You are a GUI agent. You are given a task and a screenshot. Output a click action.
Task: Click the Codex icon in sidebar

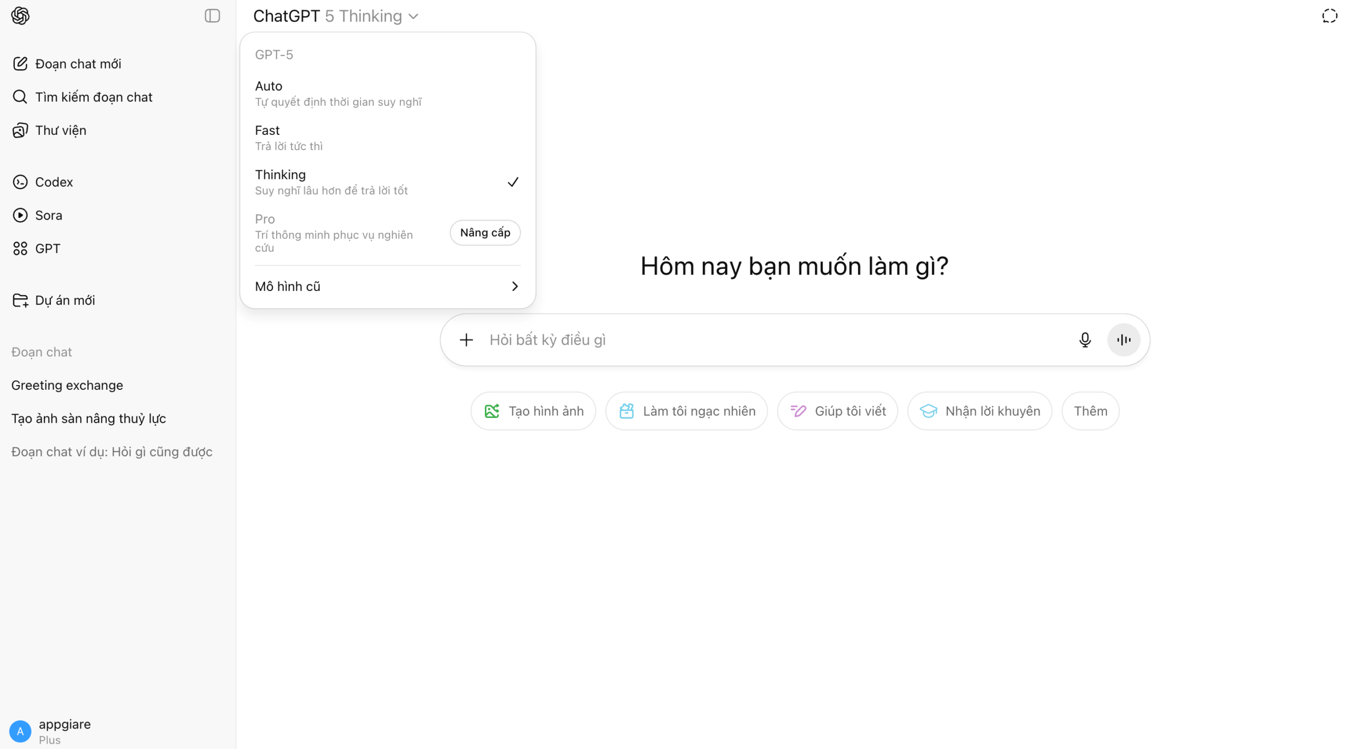[20, 182]
